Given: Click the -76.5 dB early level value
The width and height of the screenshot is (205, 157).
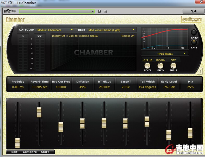Looking at the screenshot, I should [x=169, y=87].
